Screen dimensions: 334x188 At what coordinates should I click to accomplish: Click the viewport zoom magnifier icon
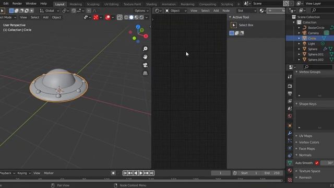145,49
